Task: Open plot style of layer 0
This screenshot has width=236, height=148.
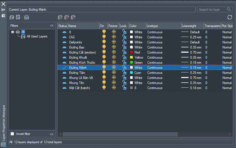Action: (227, 32)
